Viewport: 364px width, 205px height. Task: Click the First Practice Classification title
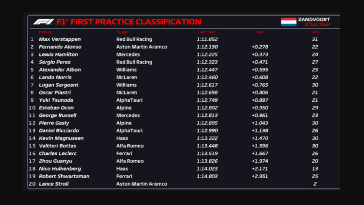tap(136, 22)
